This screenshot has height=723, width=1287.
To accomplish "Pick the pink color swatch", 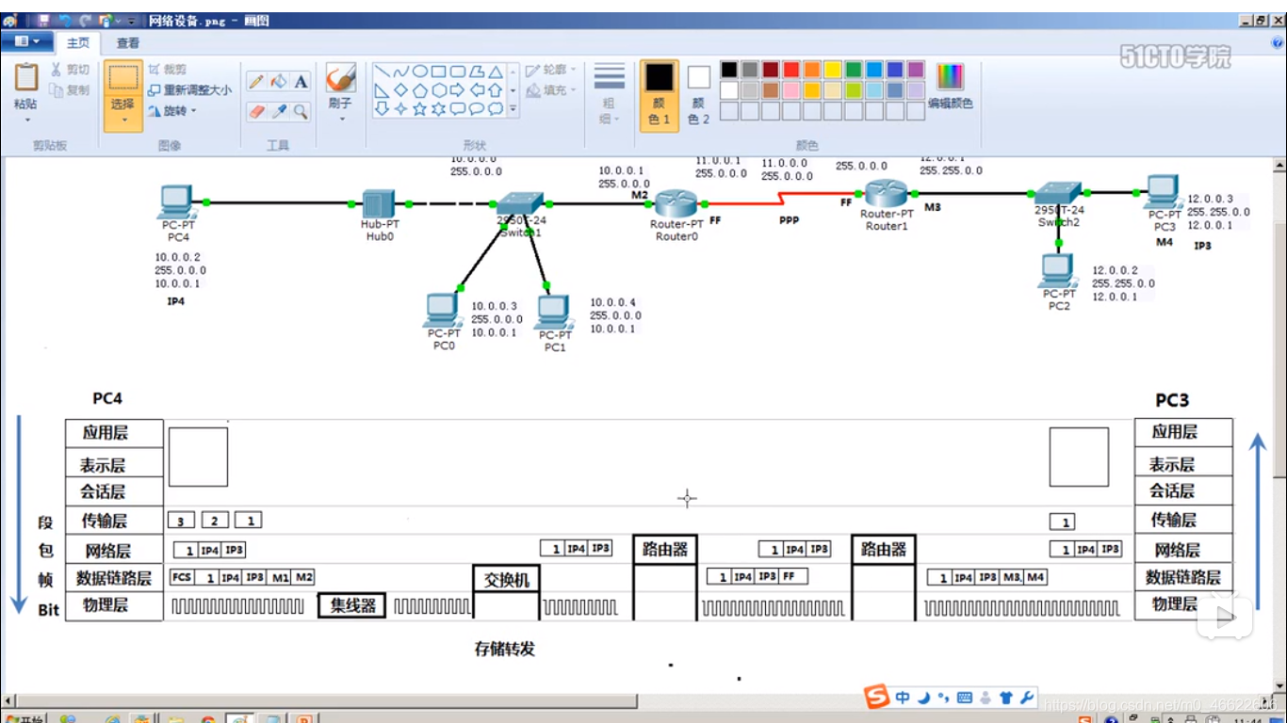I will click(x=791, y=90).
